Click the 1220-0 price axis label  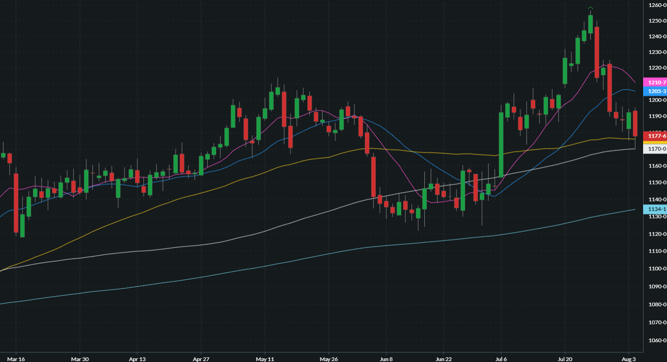pos(657,68)
